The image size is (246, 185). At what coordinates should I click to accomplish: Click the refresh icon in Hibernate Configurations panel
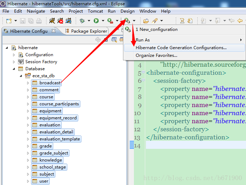click(x=98, y=40)
